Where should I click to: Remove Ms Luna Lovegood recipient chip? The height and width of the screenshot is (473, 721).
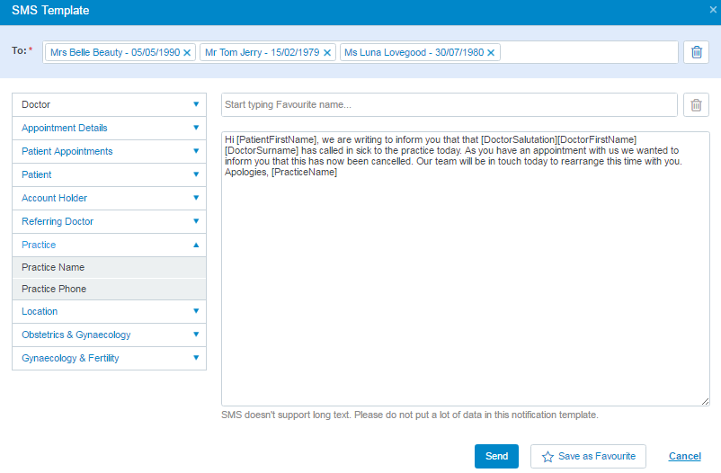(x=491, y=52)
